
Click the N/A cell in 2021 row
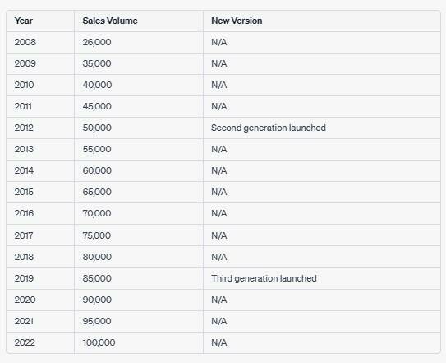click(322, 321)
